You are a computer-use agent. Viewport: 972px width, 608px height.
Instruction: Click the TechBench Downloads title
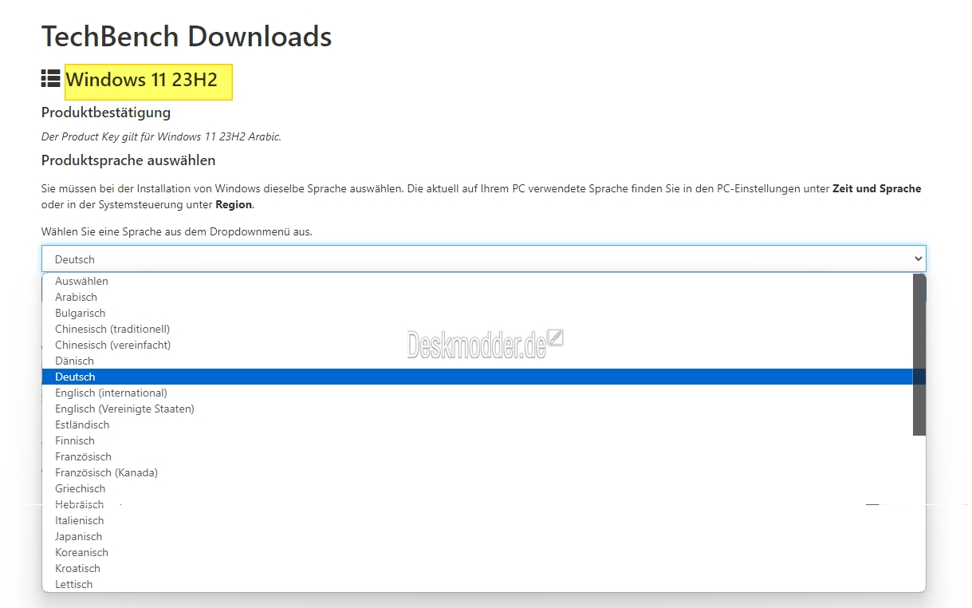tap(187, 37)
